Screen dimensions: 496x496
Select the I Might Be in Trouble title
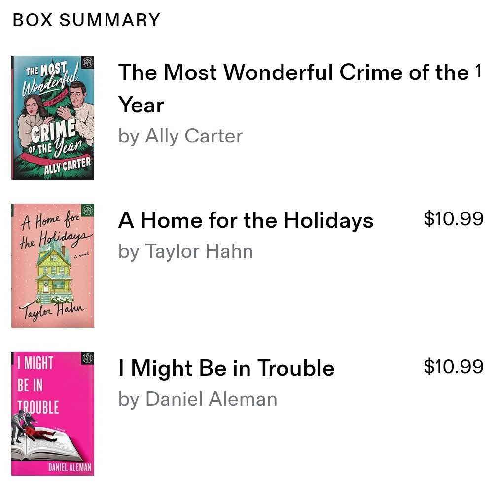pyautogui.click(x=226, y=368)
